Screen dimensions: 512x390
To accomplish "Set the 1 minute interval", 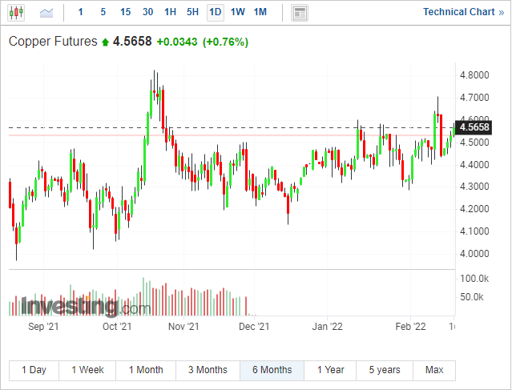I will pyautogui.click(x=81, y=12).
